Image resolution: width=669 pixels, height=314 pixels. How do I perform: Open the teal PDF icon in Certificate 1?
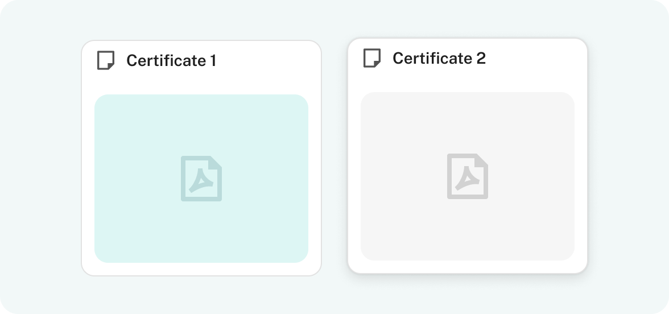201,179
